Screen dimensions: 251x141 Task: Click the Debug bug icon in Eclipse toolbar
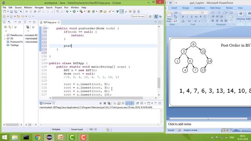tap(67, 11)
